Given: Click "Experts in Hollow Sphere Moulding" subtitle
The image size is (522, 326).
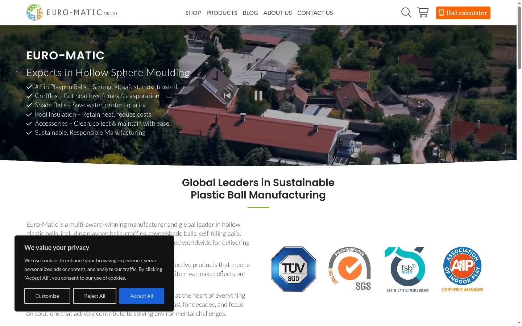Looking at the screenshot, I should point(108,72).
